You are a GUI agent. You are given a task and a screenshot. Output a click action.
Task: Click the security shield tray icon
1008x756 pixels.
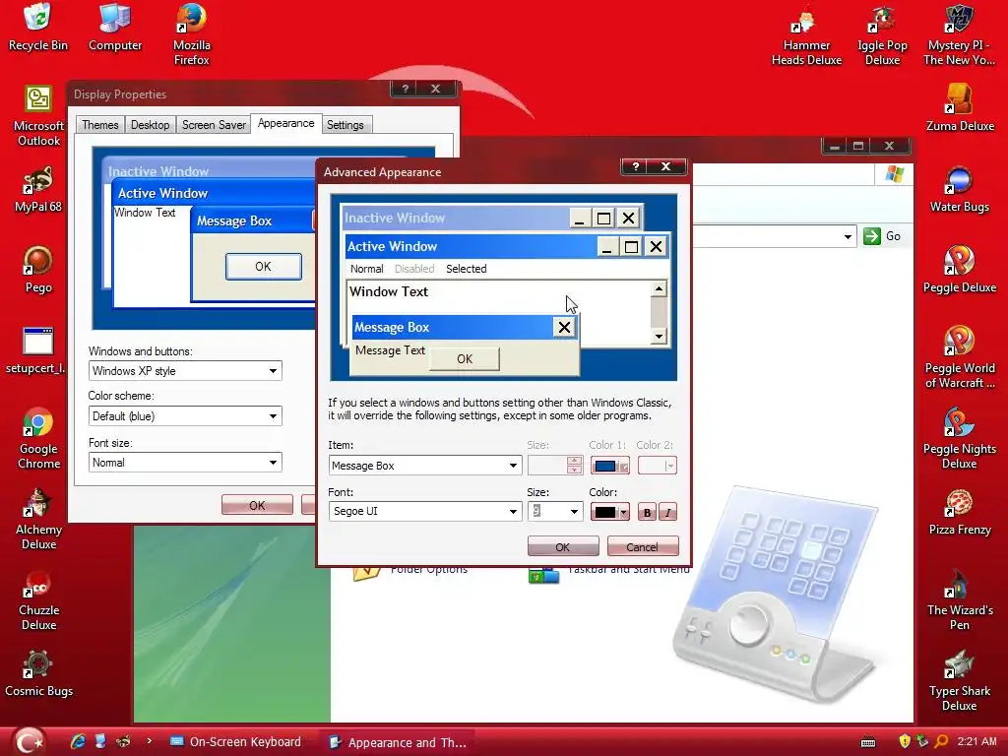905,741
